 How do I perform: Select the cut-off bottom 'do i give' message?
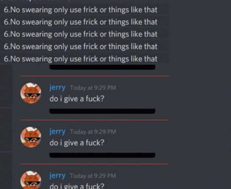coord(77,186)
